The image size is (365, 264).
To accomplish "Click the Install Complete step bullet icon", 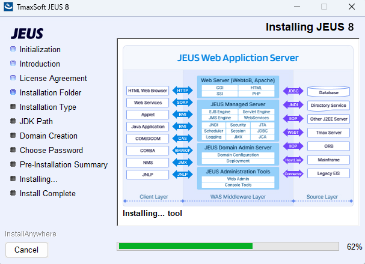I will [13, 193].
